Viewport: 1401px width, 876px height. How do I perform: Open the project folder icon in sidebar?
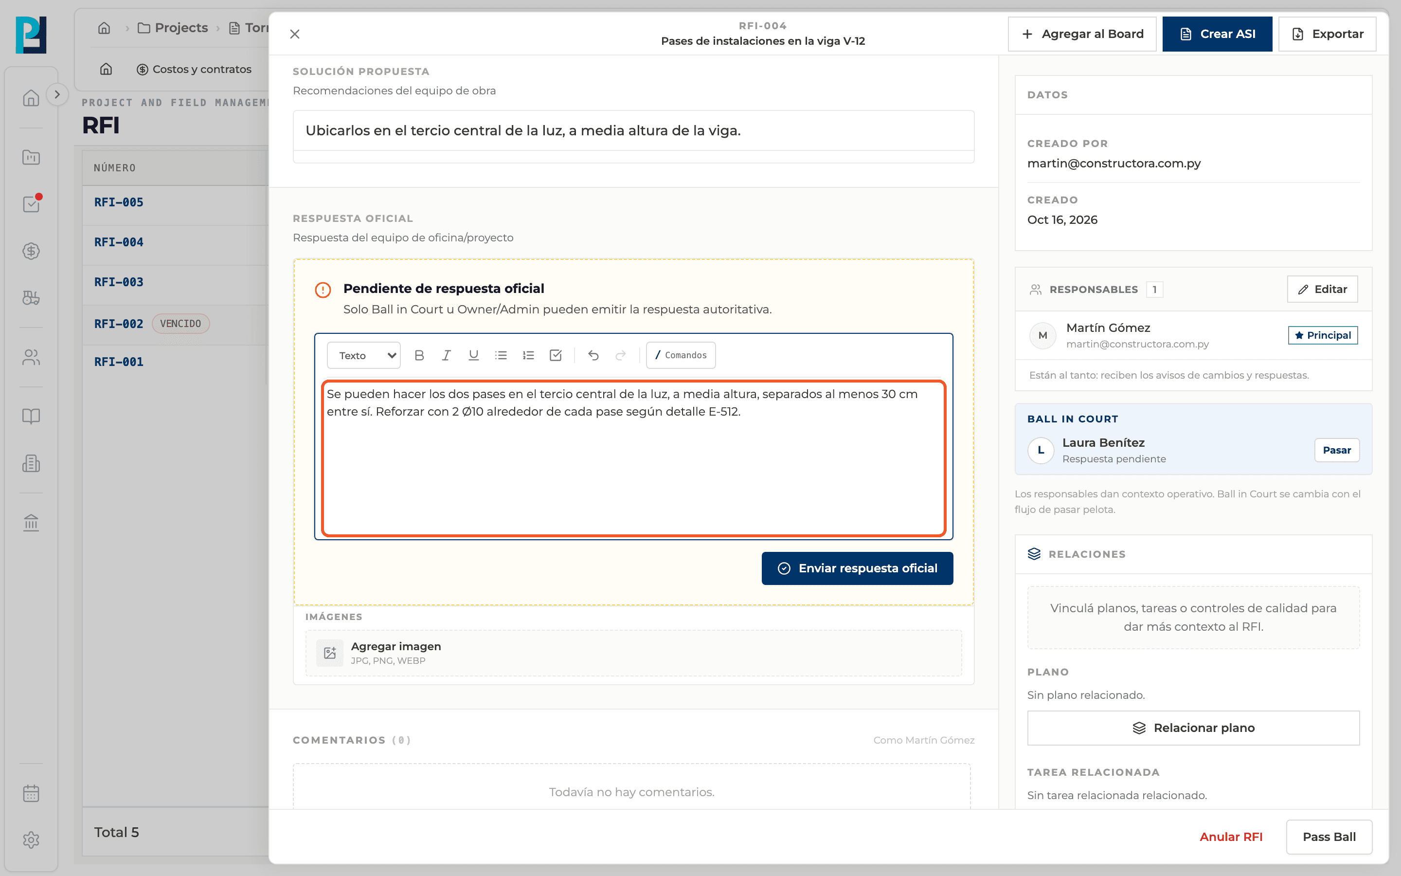tap(31, 157)
